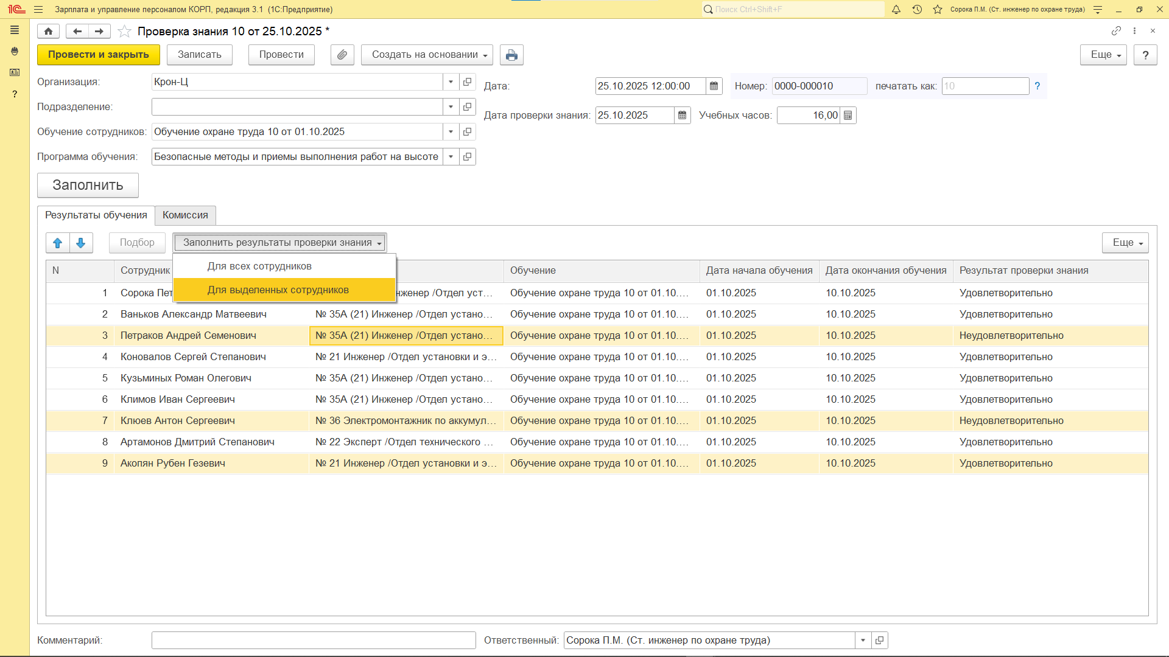Click into the Комментарий input field

pos(314,641)
